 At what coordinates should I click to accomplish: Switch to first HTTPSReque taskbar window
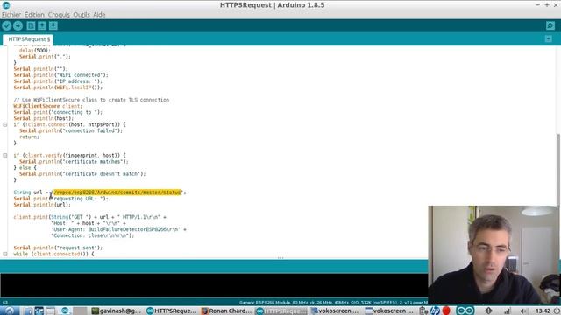[x=172, y=311]
